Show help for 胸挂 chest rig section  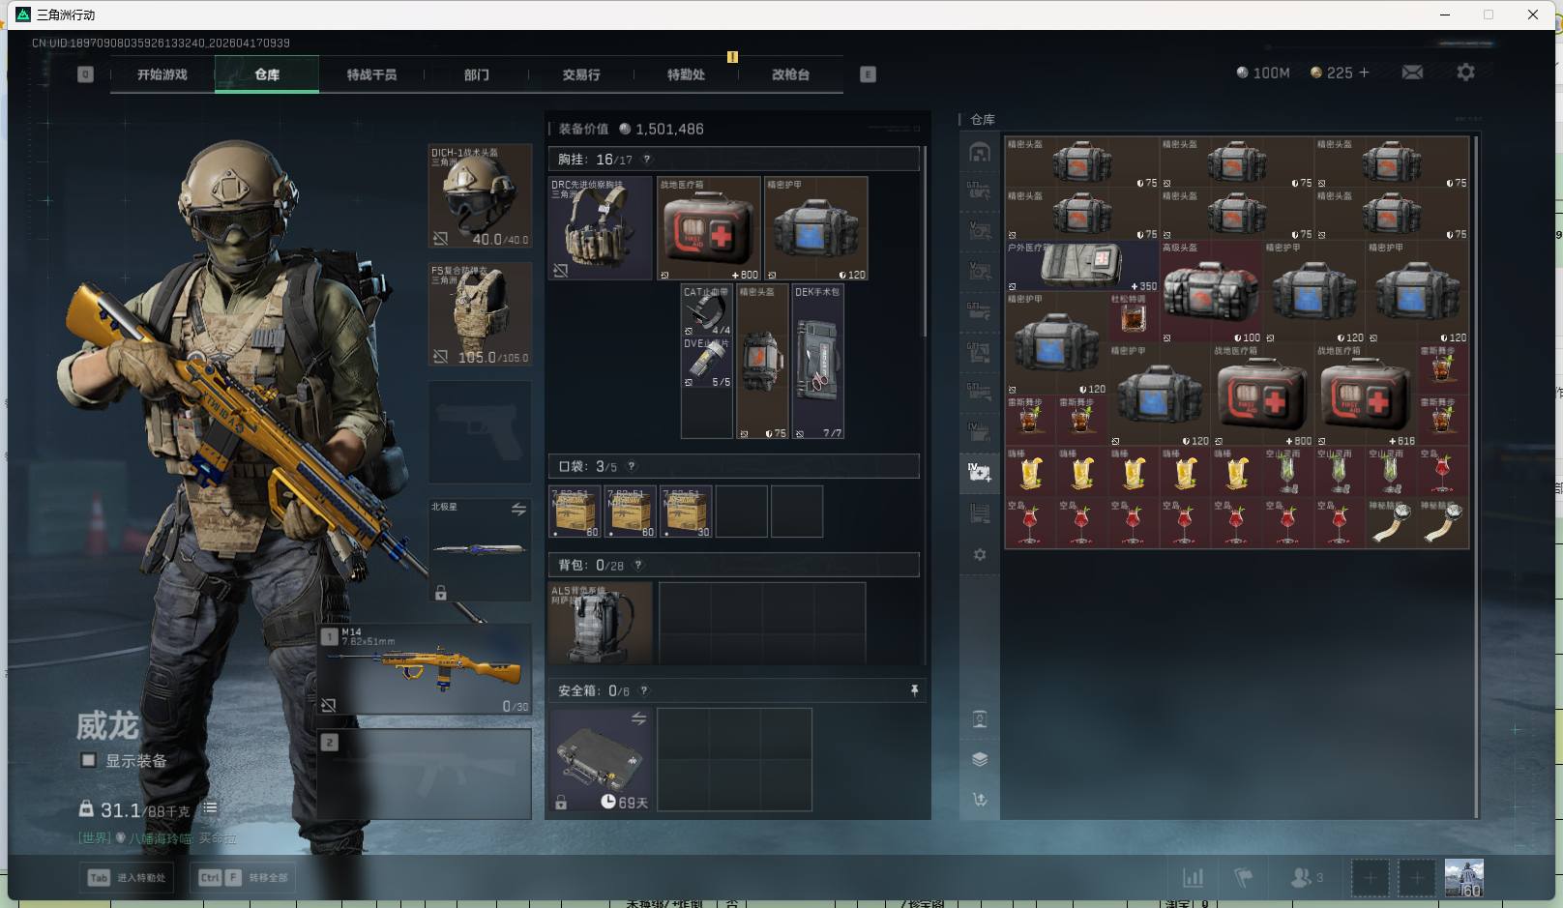pos(647,160)
